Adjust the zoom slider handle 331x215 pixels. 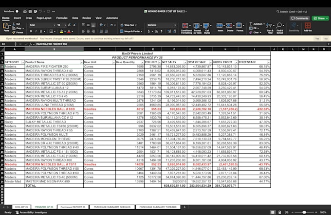coord(304,212)
